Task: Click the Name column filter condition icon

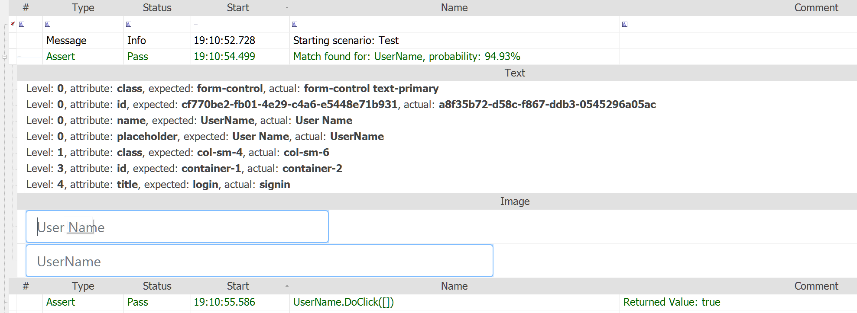Action: [295, 25]
